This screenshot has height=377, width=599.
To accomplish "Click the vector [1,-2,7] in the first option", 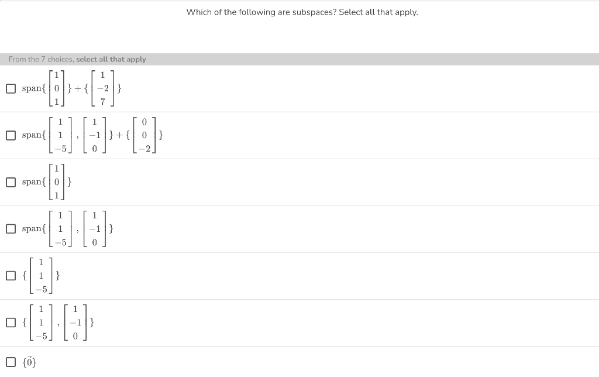I will coord(102,88).
